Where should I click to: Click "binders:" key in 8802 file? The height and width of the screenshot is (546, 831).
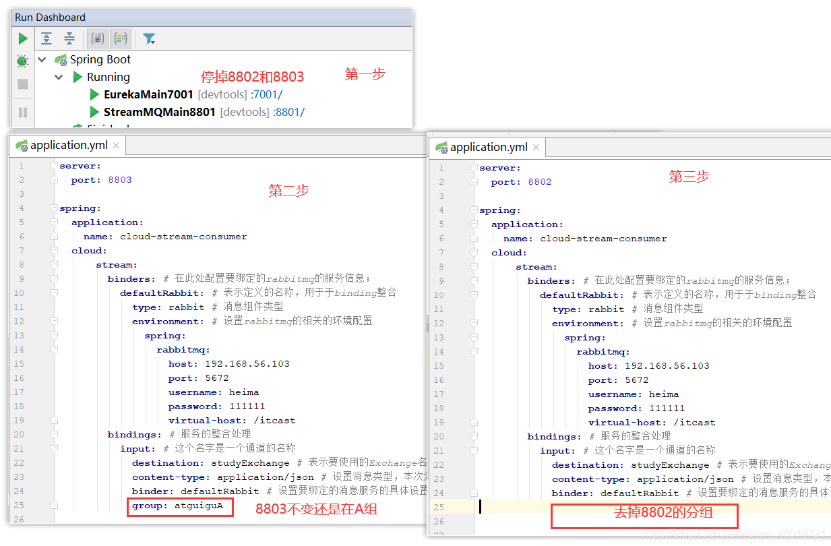pyautogui.click(x=551, y=281)
